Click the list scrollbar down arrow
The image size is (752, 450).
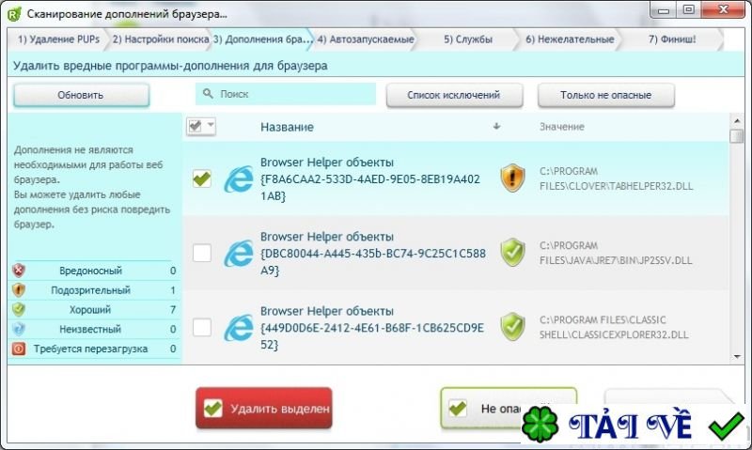point(737,357)
